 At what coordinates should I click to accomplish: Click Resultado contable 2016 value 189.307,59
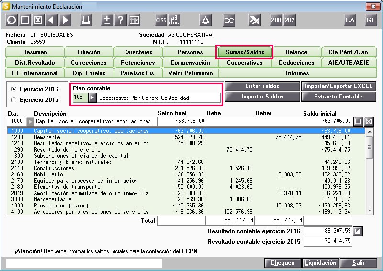click(328, 231)
